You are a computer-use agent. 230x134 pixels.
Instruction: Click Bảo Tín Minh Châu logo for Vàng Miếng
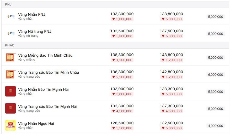tap(10, 57)
